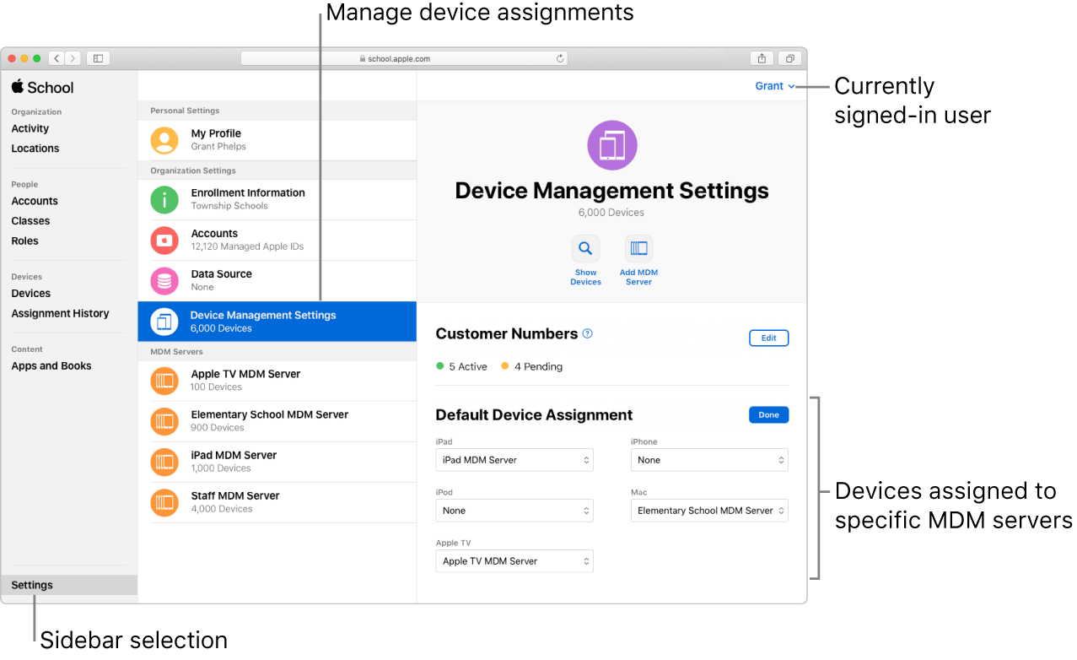
Task: Click the Device Management Settings row icon
Action: tap(164, 322)
